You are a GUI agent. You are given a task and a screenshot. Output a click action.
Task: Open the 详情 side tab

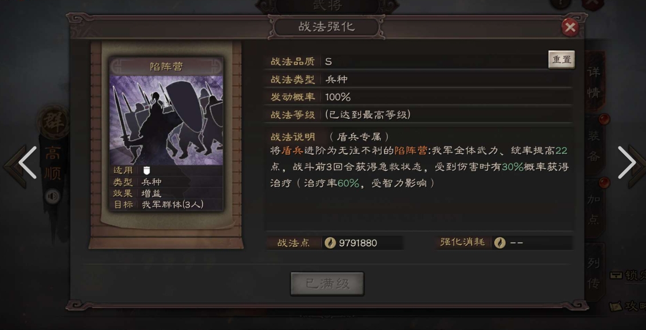594,82
